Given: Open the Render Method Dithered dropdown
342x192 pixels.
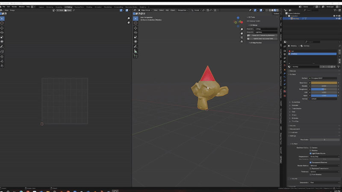Looking at the screenshot, I should pyautogui.click(x=324, y=166).
